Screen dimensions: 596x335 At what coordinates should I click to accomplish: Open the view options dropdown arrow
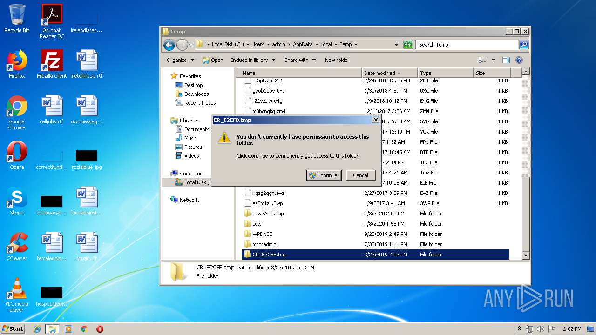coord(494,60)
